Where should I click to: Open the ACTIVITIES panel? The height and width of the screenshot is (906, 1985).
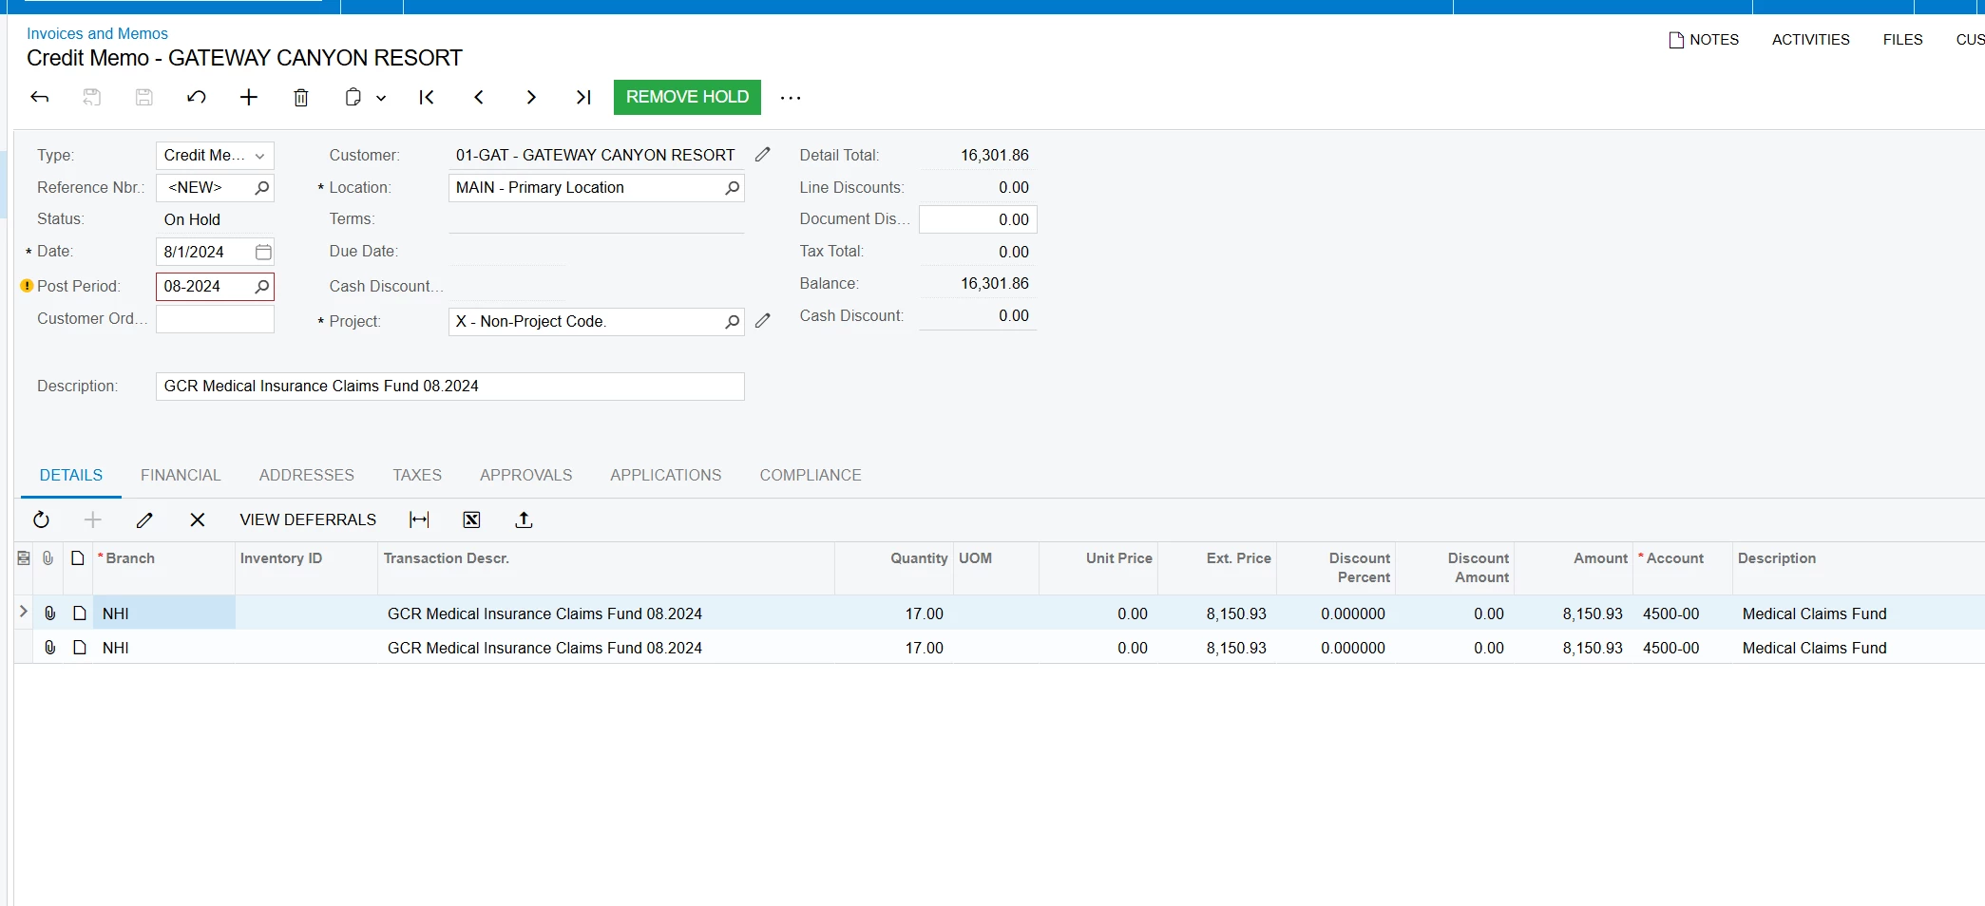(x=1810, y=40)
